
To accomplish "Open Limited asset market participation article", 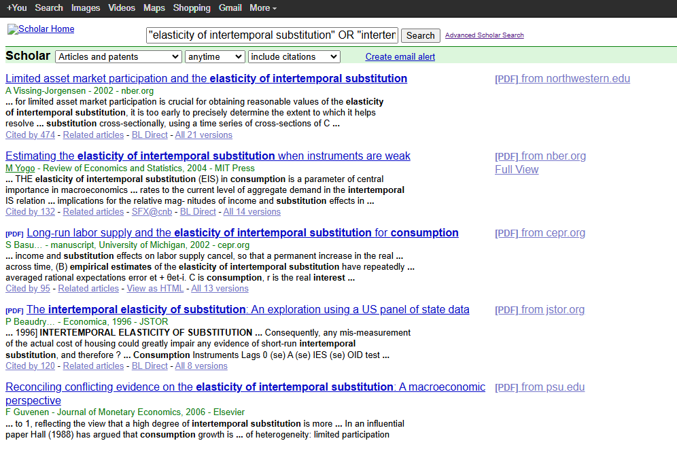I will (207, 79).
